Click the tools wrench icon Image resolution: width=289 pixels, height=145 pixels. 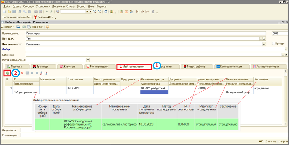[153, 12]
